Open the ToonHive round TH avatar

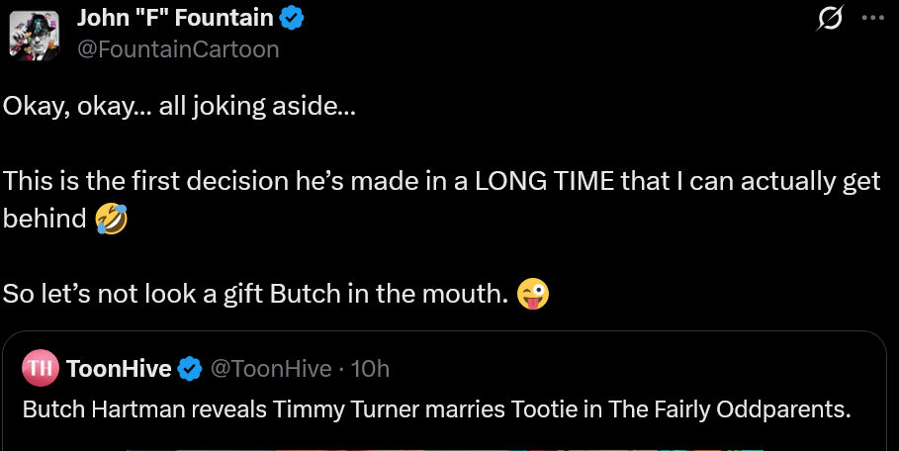(x=40, y=369)
